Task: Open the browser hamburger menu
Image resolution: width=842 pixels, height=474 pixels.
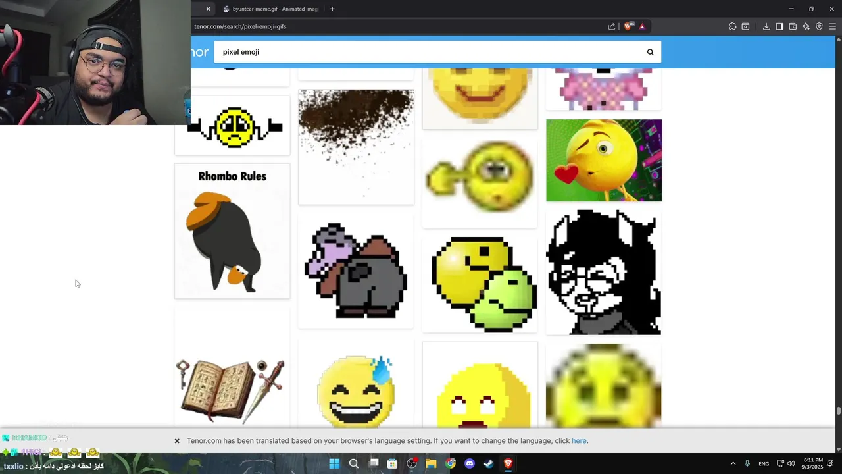Action: coord(832,26)
